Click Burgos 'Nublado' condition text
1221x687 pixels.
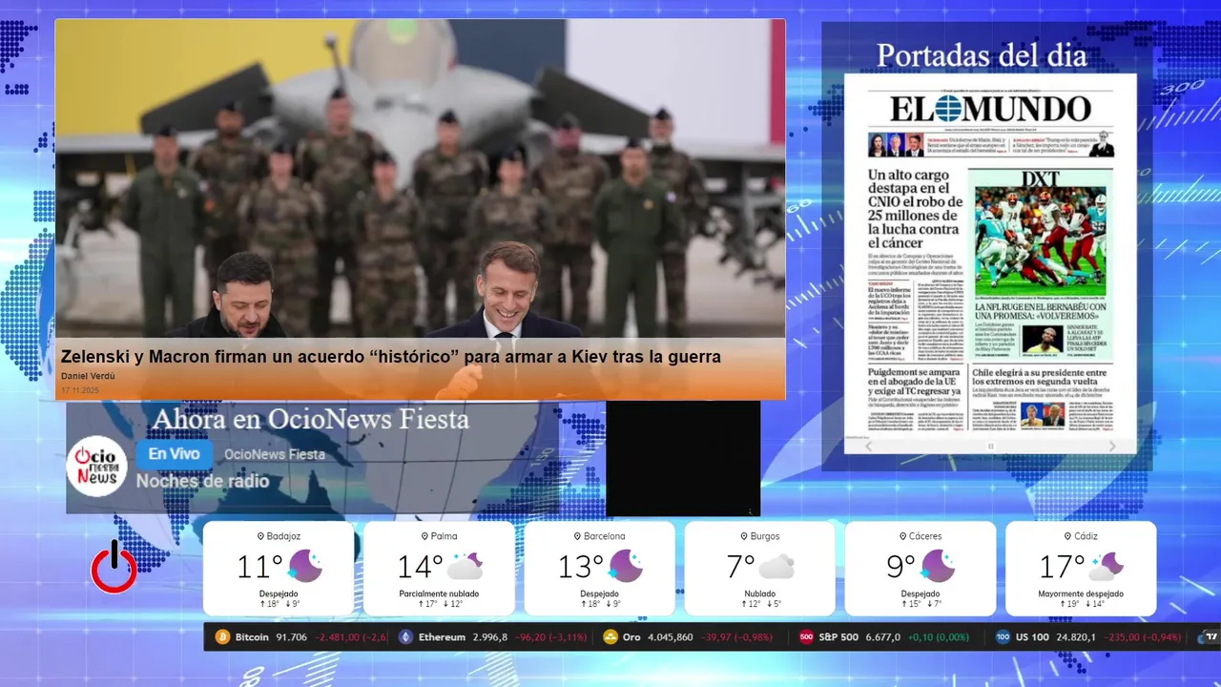coord(759,593)
